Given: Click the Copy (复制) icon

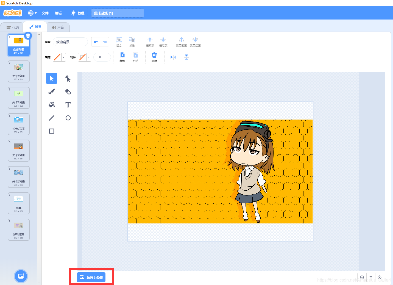Looking at the screenshot, I should tap(122, 57).
